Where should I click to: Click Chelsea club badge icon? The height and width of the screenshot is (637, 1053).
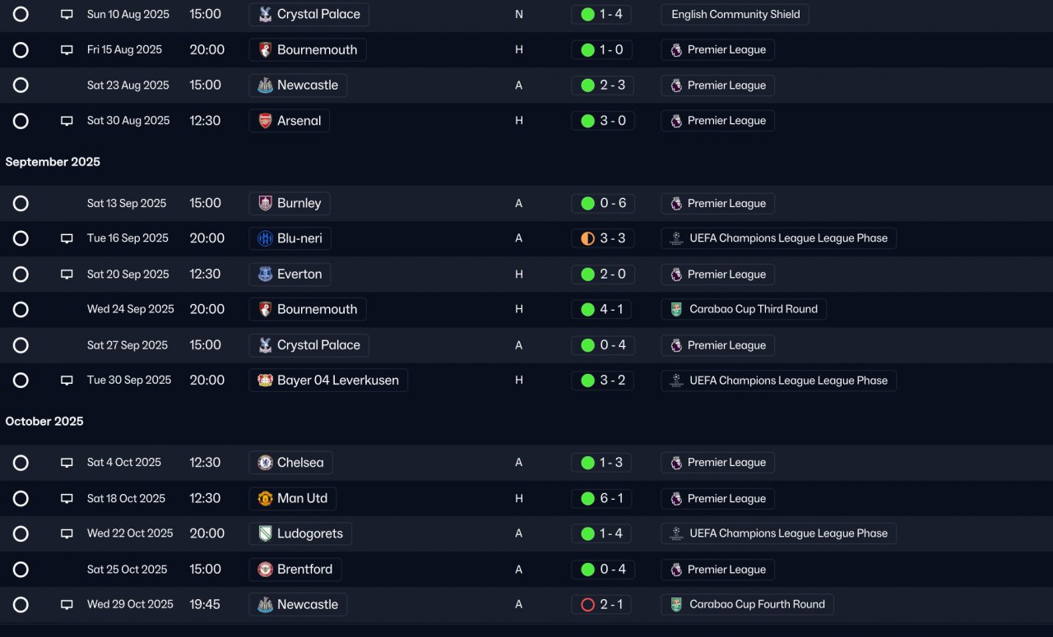[x=265, y=463]
